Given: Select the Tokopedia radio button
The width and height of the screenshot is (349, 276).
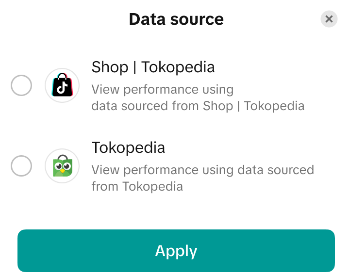Looking at the screenshot, I should click(x=21, y=166).
